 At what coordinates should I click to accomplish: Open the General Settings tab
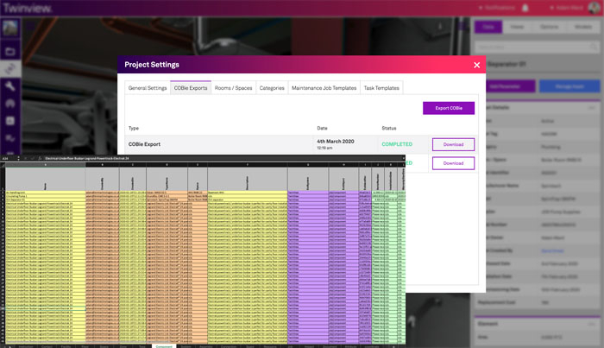pyautogui.click(x=148, y=88)
